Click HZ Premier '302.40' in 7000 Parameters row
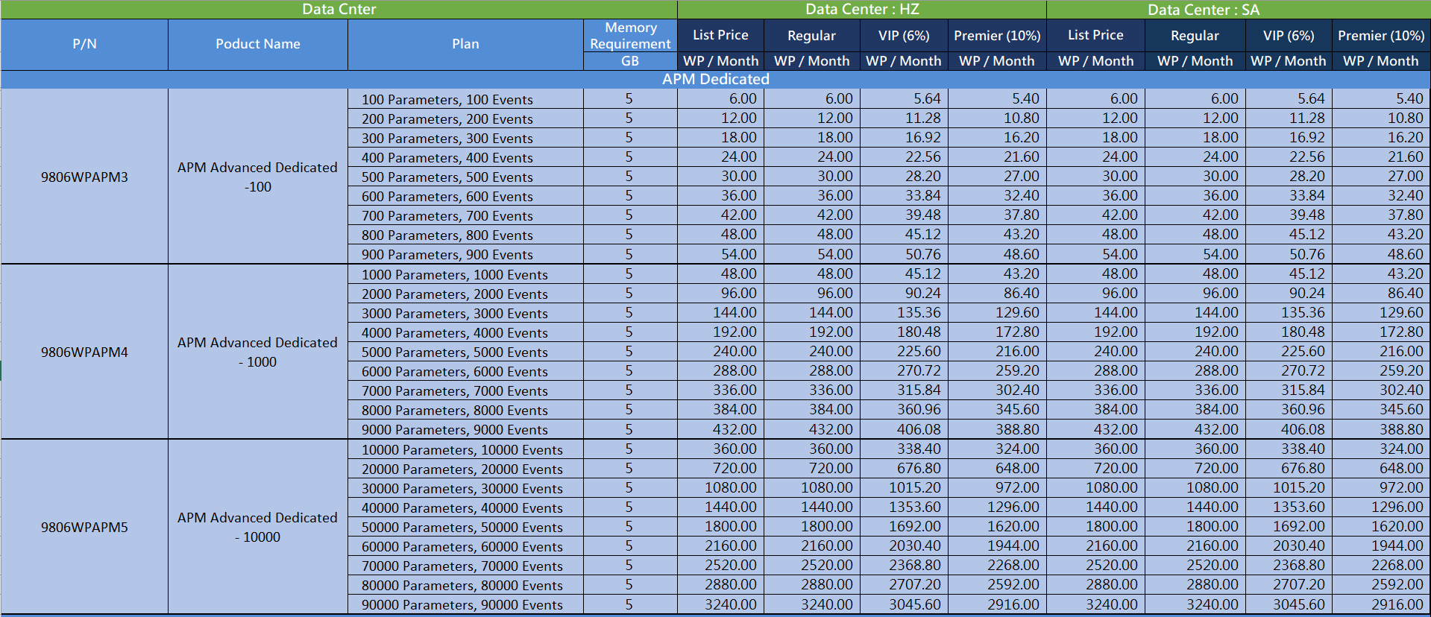The width and height of the screenshot is (1431, 617). pos(997,390)
